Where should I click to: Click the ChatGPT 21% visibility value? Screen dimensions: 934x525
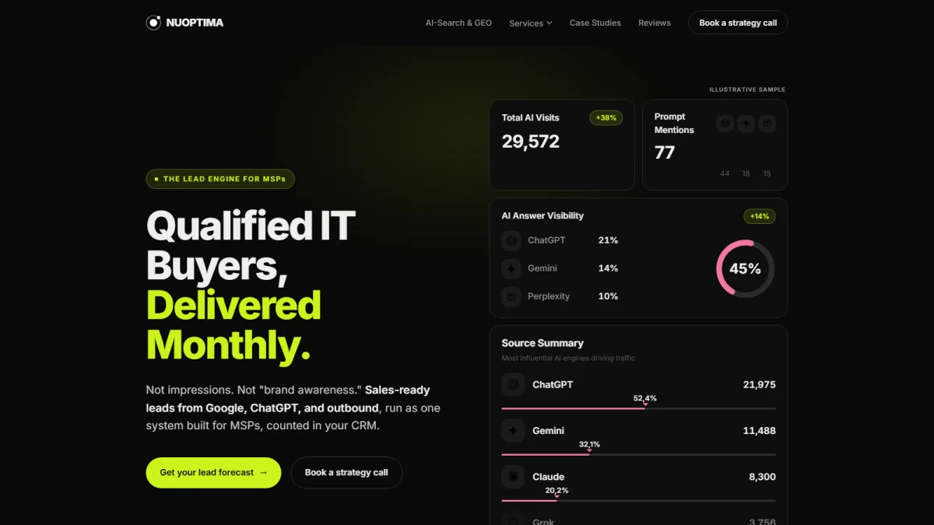pyautogui.click(x=608, y=240)
